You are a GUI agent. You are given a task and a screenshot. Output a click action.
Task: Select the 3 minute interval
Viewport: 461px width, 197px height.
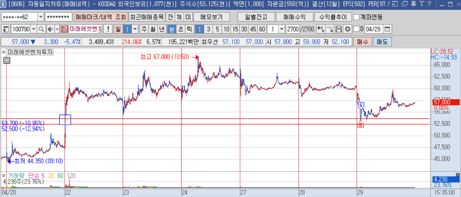tap(208, 29)
